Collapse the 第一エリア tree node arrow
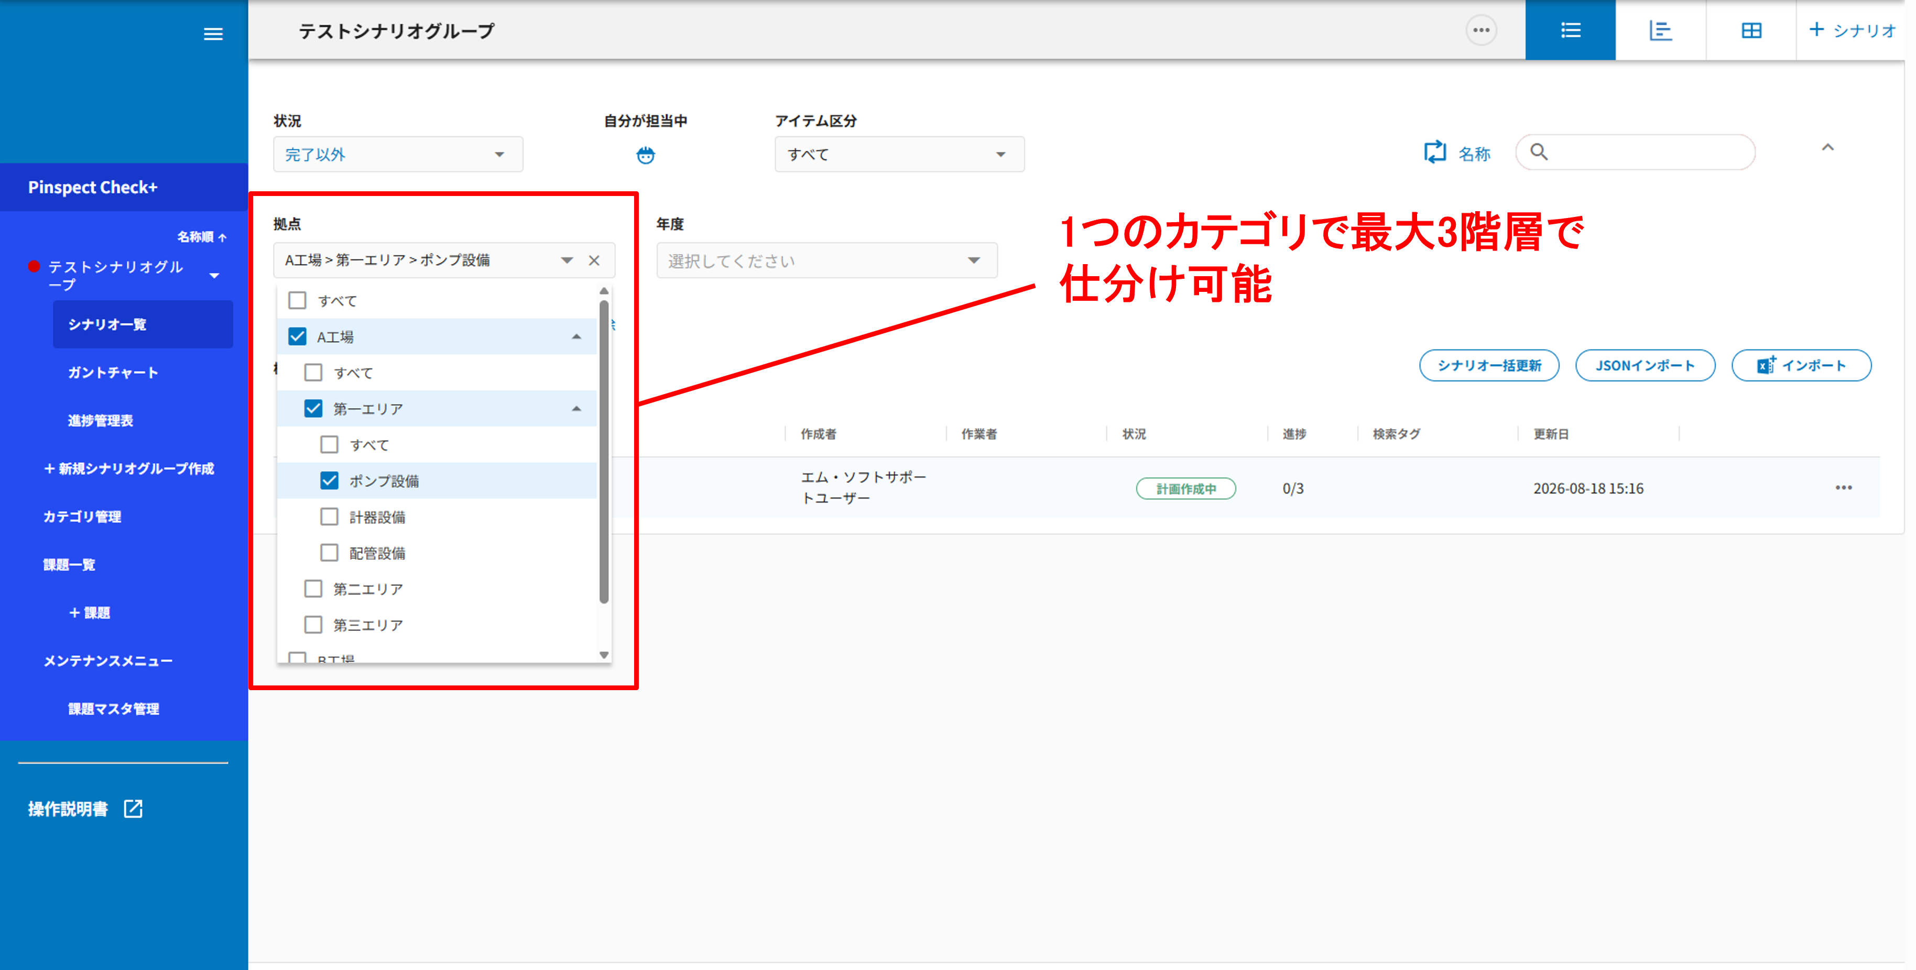The image size is (1916, 970). [576, 408]
